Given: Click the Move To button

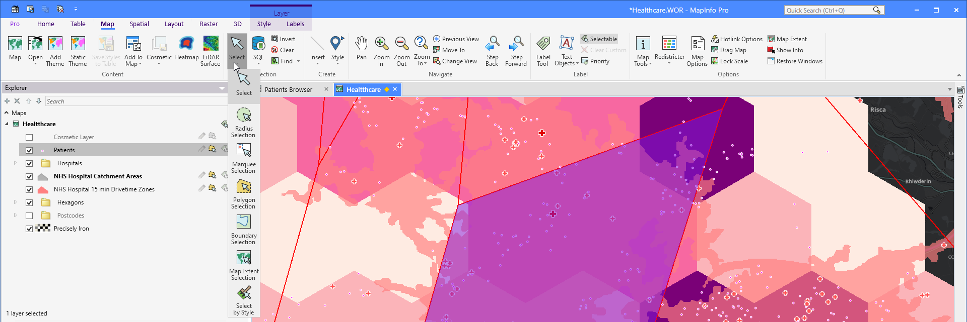Looking at the screenshot, I should (x=449, y=50).
